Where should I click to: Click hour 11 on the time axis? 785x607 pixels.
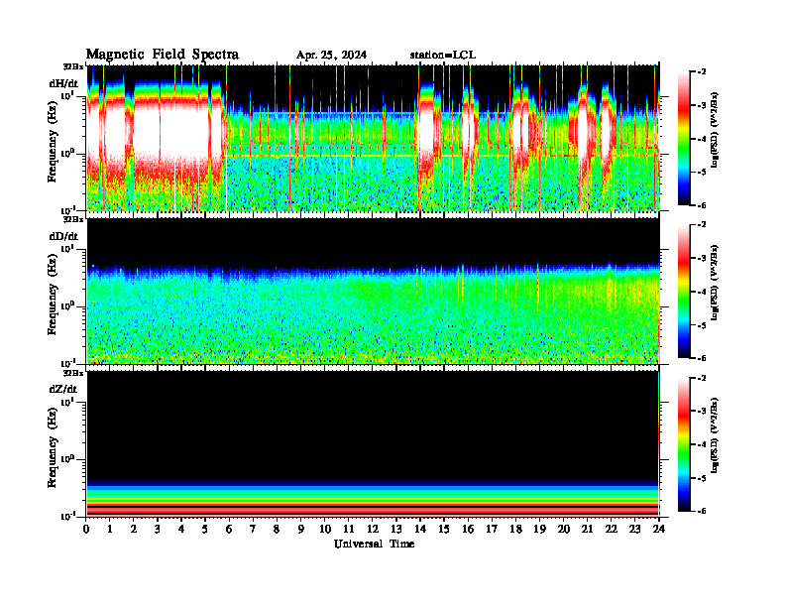coord(349,529)
